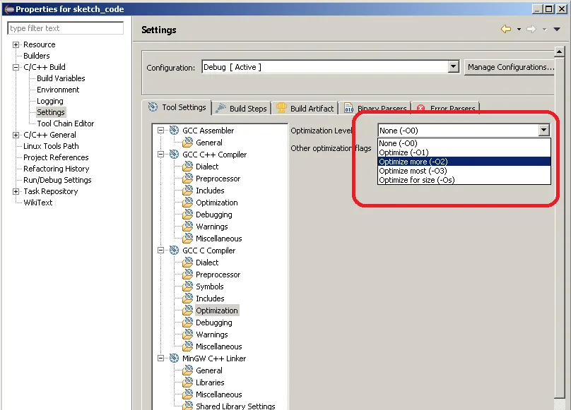Viewport: 571px width, 410px height.
Task: Open Linux Tools Path page
Action: [51, 146]
